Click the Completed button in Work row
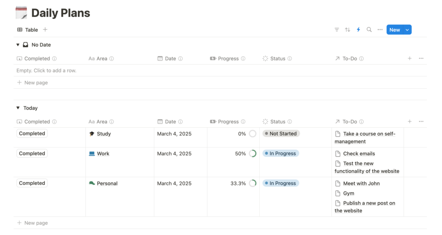442x235 pixels. (32, 154)
